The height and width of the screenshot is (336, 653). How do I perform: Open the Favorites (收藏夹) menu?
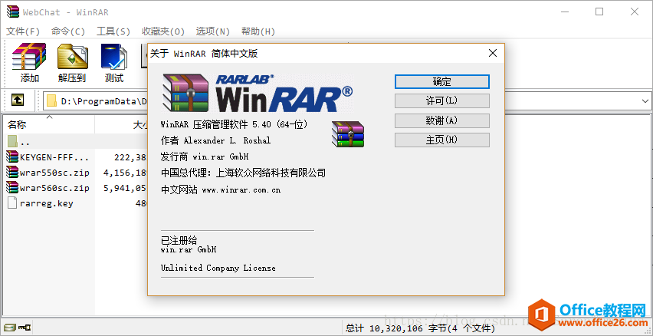163,31
